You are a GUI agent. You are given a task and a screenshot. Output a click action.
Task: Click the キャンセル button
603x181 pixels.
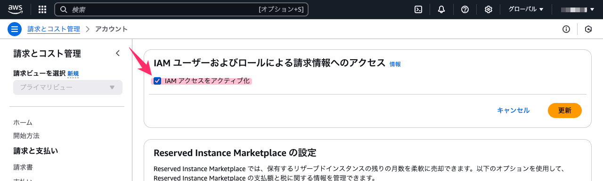(513, 110)
